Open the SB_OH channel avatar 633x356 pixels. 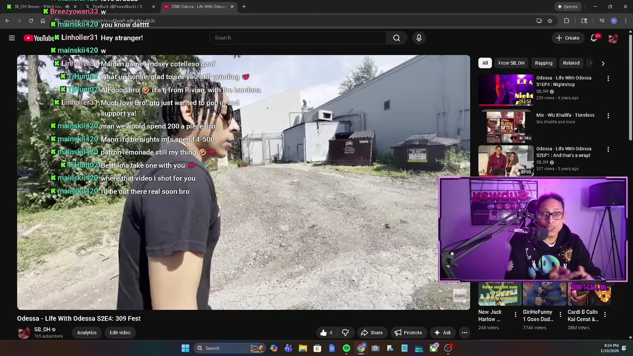(24, 332)
